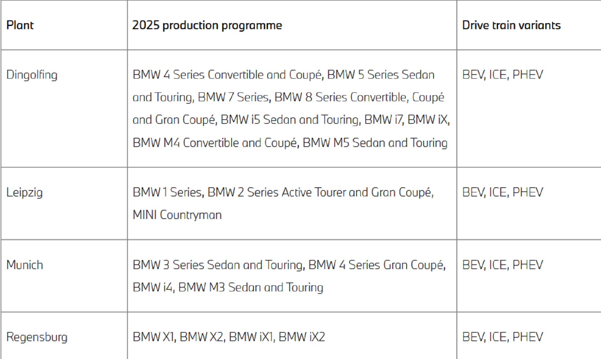Click the Plant column header

pyautogui.click(x=20, y=25)
